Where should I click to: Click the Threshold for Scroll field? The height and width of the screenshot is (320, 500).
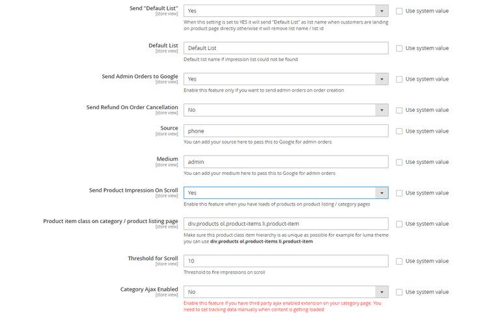(x=286, y=261)
